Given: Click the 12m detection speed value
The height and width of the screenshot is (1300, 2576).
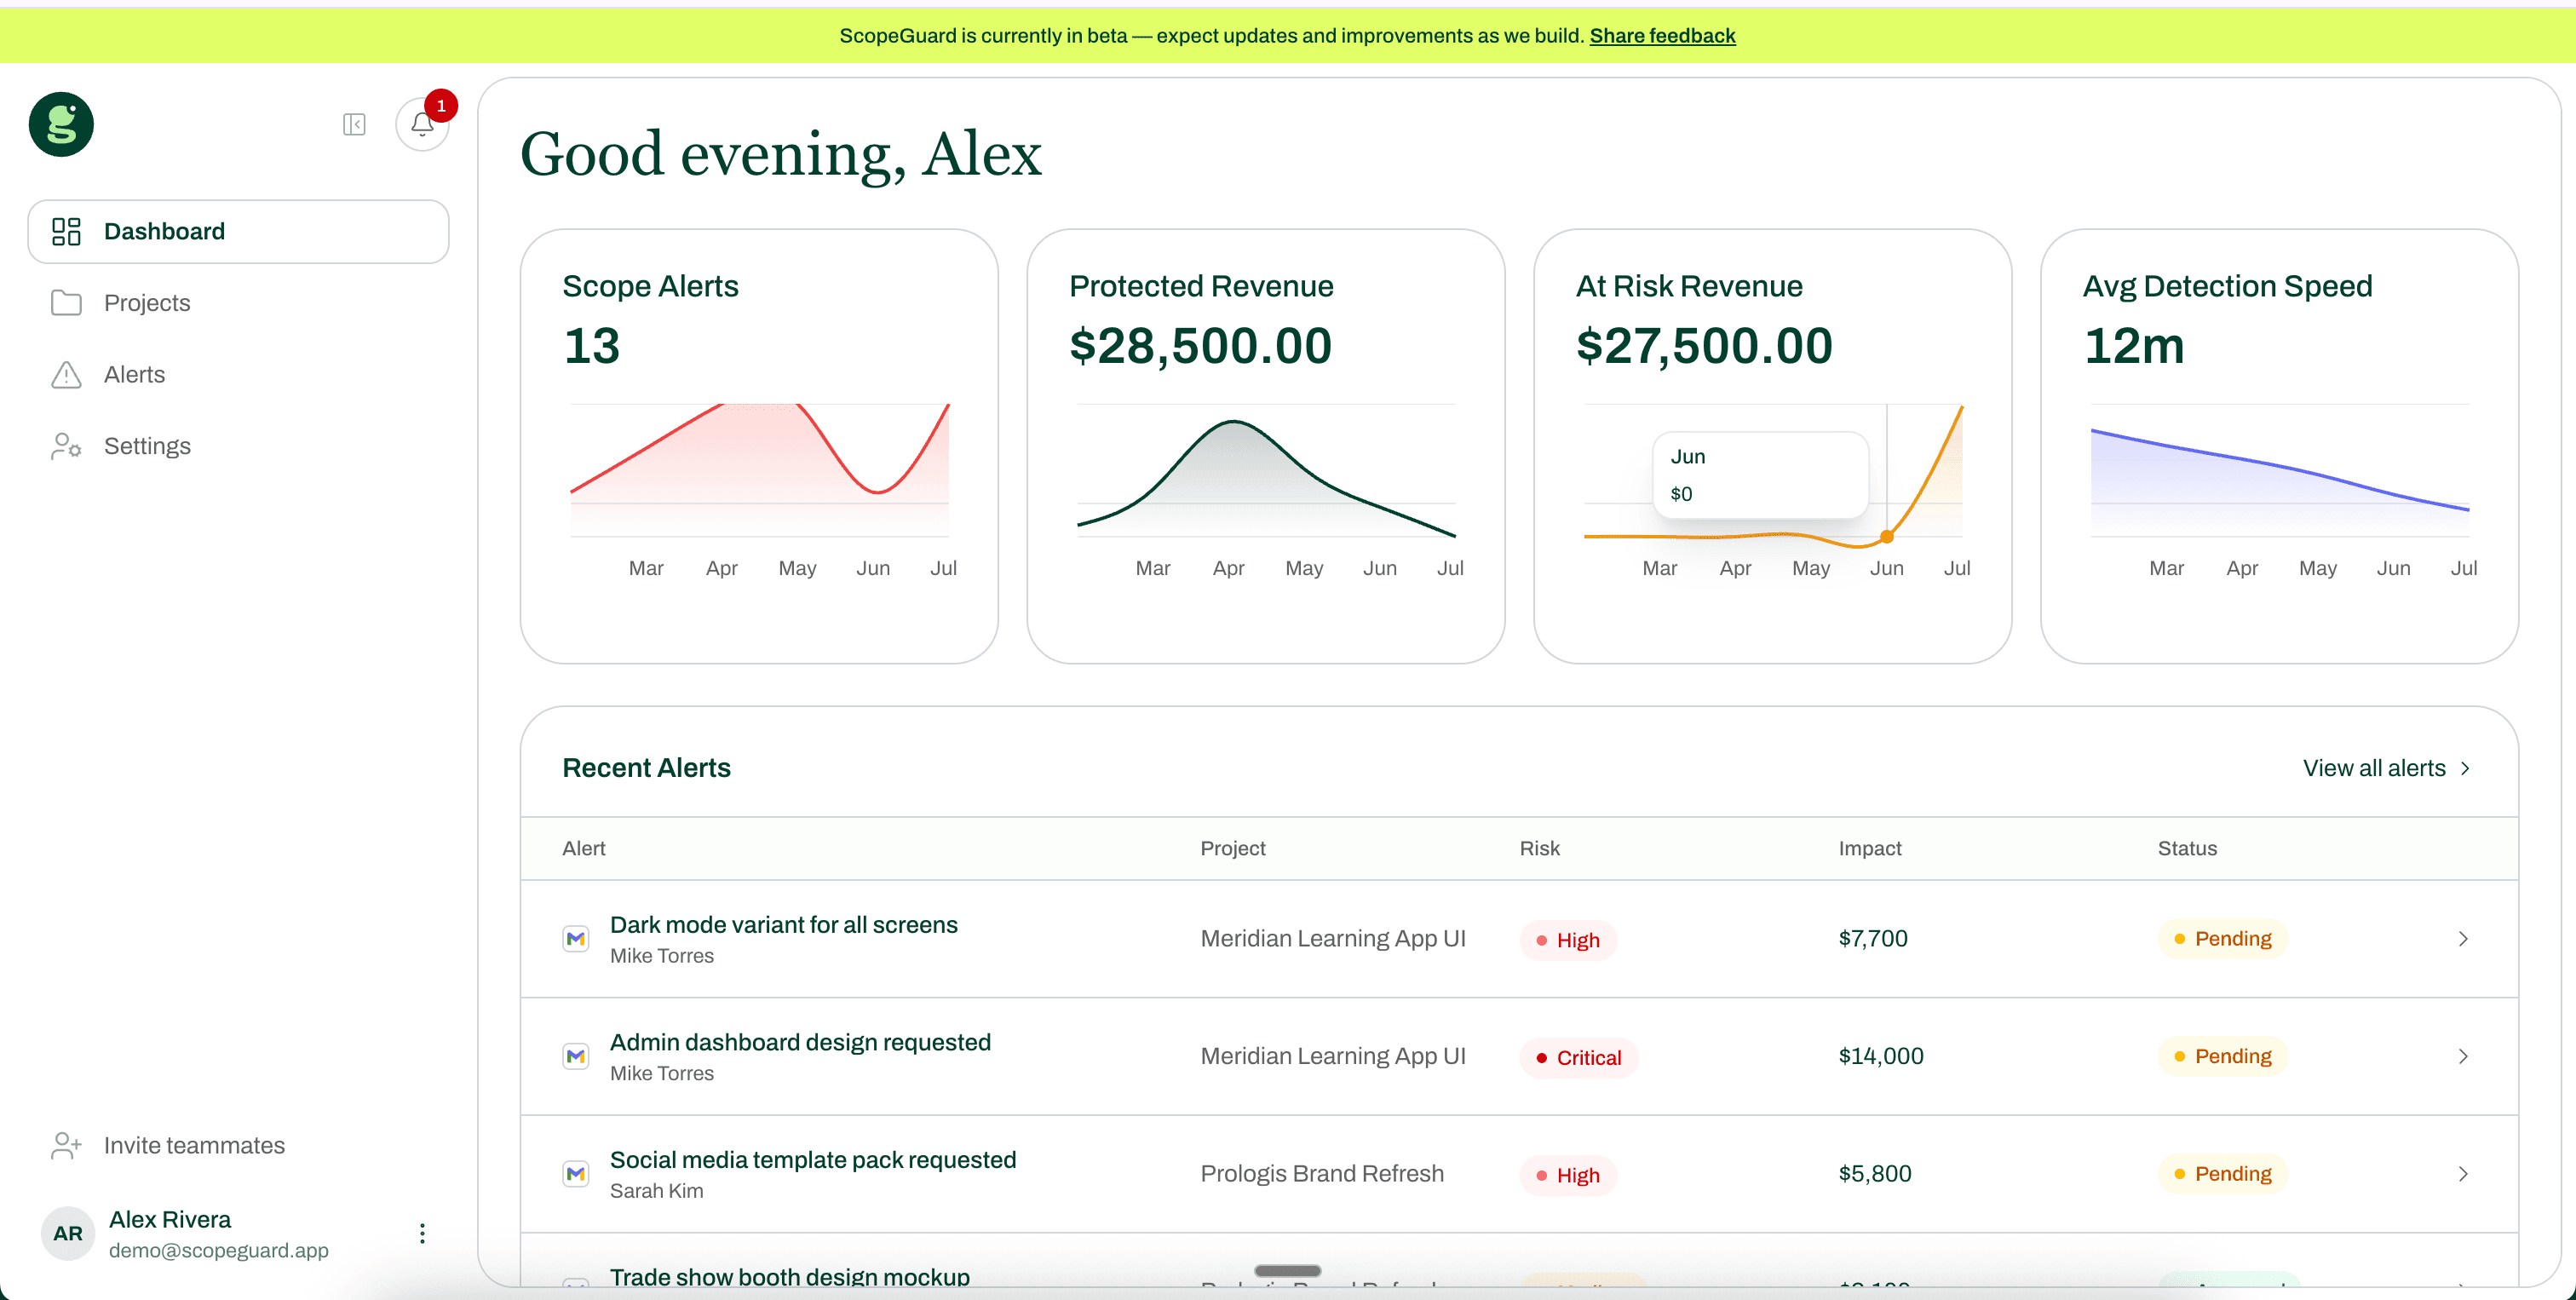Looking at the screenshot, I should [x=2134, y=346].
